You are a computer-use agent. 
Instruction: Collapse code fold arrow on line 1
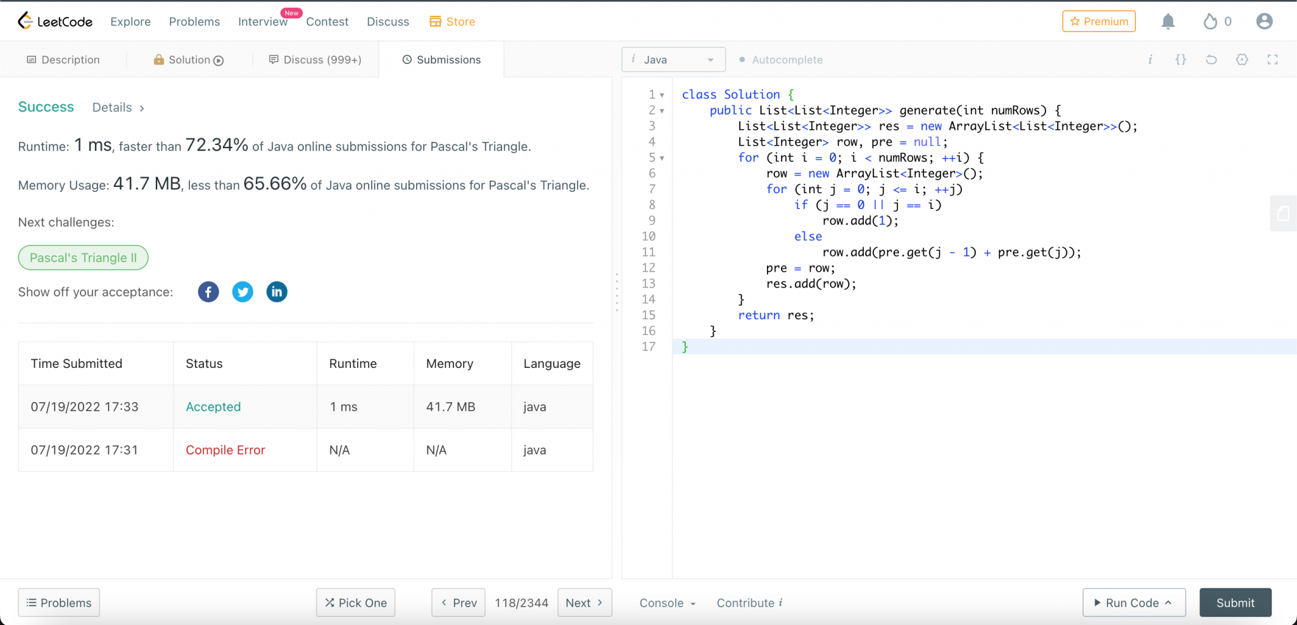[662, 95]
